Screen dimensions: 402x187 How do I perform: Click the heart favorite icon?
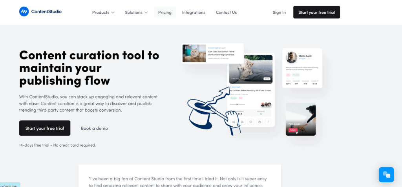[x=251, y=122]
